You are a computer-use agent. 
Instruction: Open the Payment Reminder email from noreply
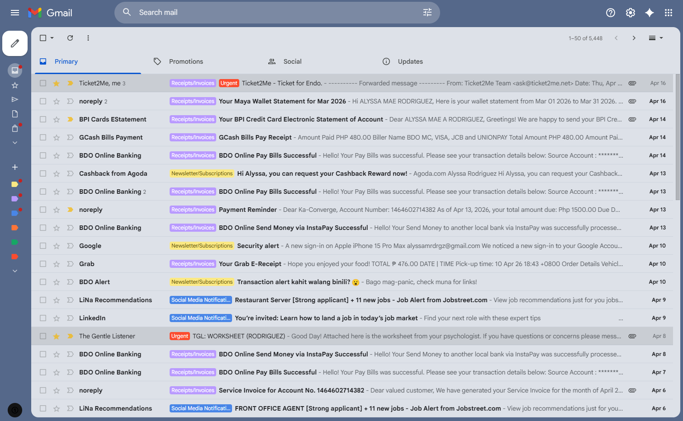click(352, 210)
